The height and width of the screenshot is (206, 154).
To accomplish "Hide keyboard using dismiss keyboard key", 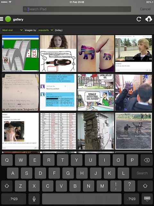I will coord(147,199).
